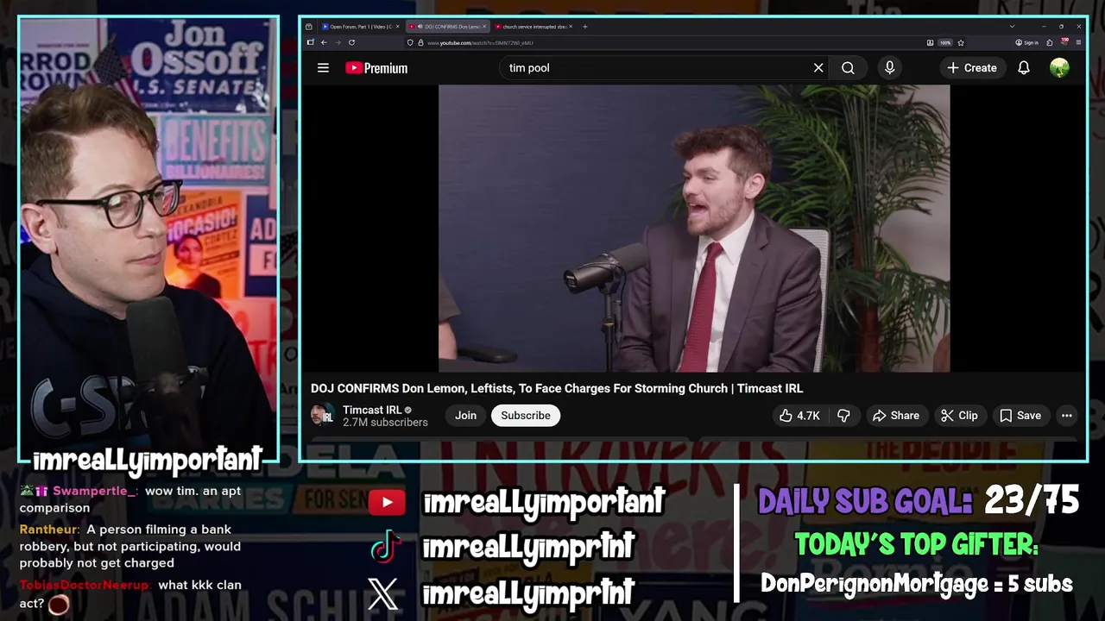
Task: Click the verified badge next to Timcast IRL
Action: click(x=408, y=411)
